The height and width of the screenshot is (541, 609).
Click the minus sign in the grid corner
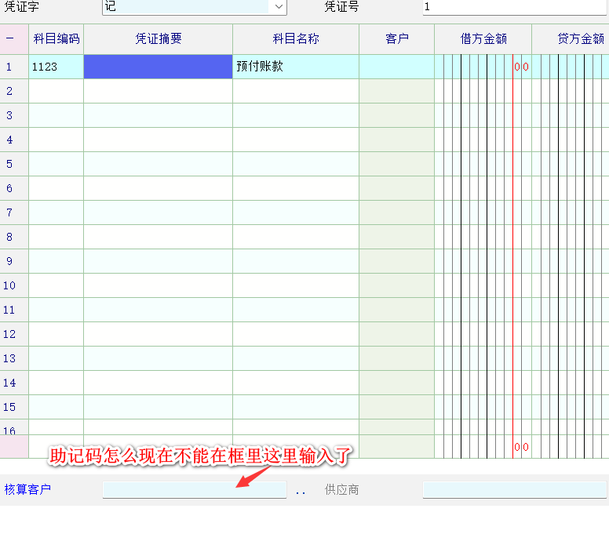click(9, 38)
